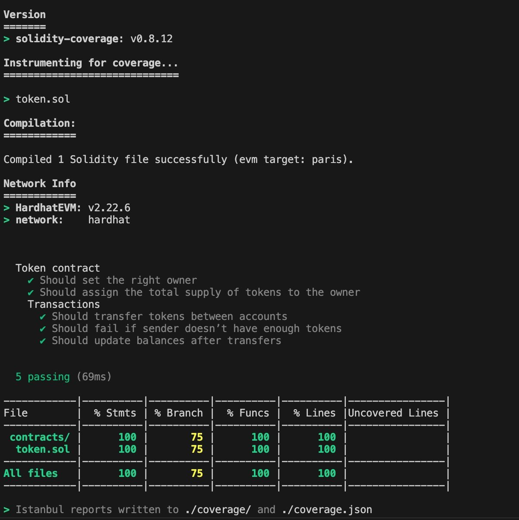Open the ./coverage.json file path
This screenshot has width=519, height=520.
pos(327,510)
